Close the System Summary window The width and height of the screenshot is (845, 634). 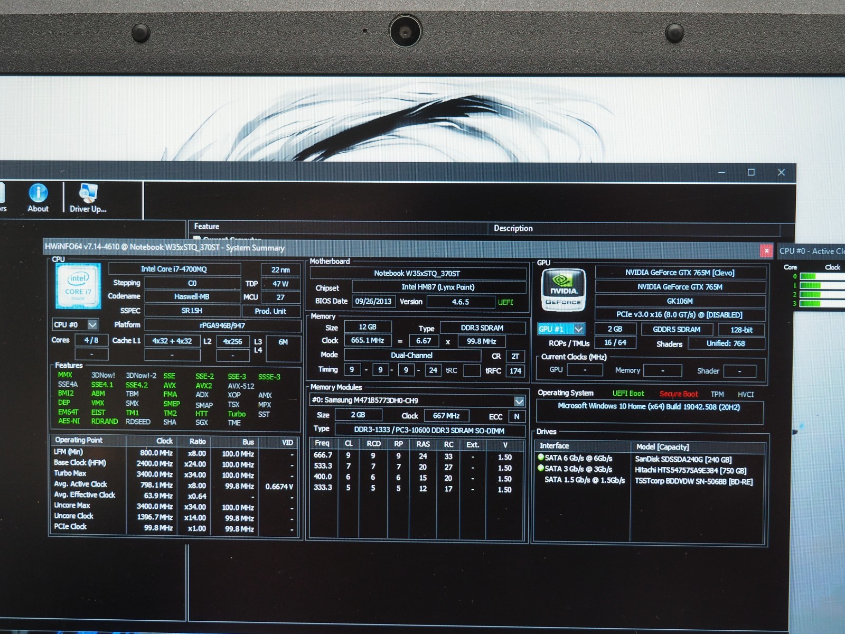pos(766,250)
